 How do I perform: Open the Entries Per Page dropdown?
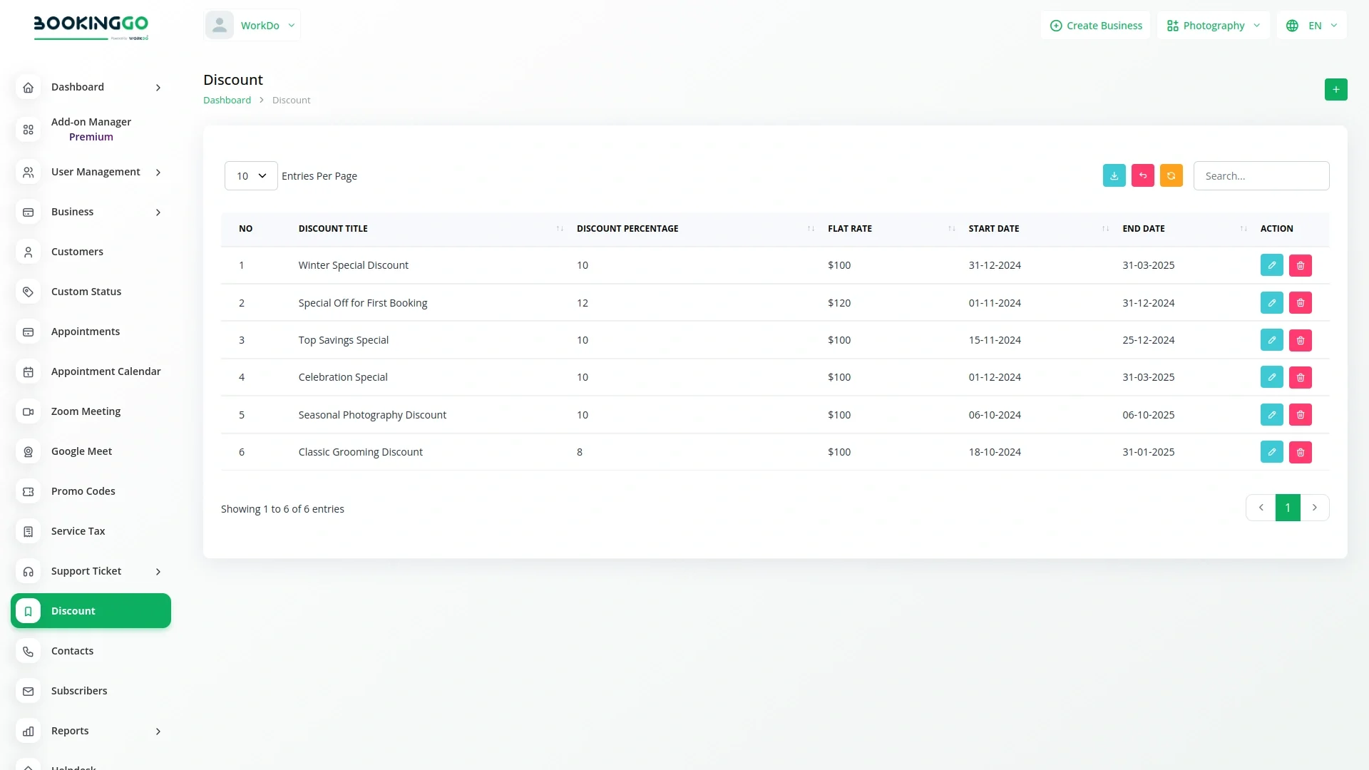(x=251, y=175)
